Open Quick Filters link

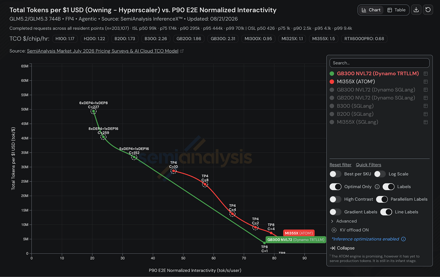click(x=368, y=165)
